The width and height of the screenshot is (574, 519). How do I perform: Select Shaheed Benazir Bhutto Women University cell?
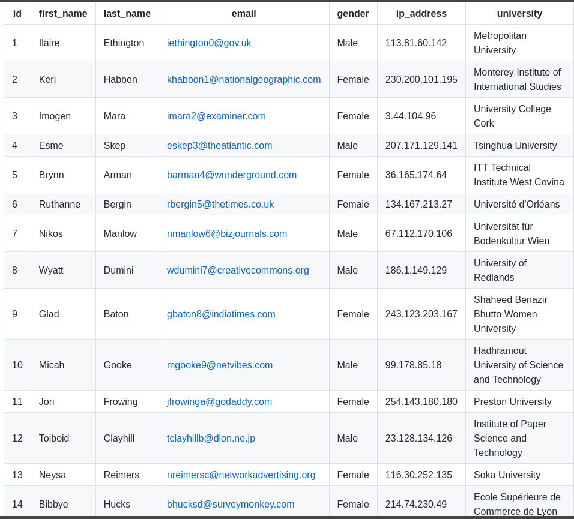(x=519, y=314)
